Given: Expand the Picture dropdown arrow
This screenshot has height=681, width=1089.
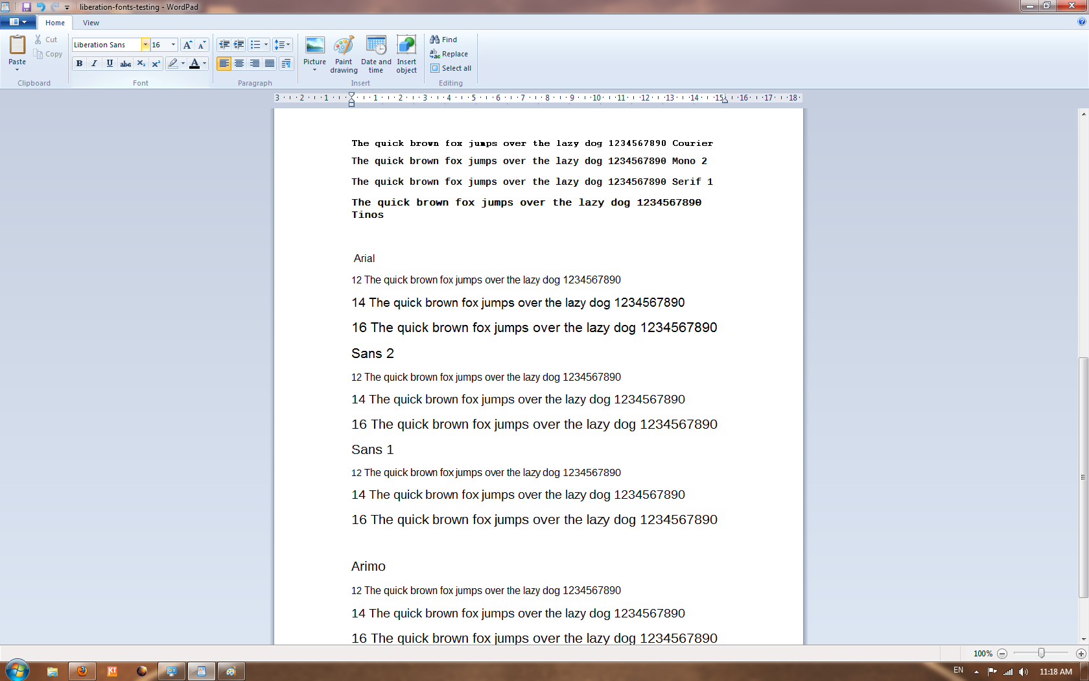Looking at the screenshot, I should coord(314,70).
